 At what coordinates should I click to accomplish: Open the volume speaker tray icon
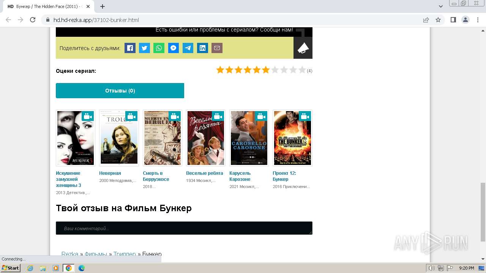pos(432,268)
